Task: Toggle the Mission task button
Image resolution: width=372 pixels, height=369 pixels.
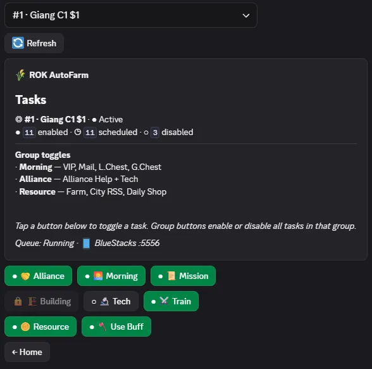Action: coord(183,276)
